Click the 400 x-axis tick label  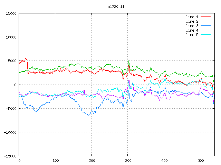pos(164,161)
